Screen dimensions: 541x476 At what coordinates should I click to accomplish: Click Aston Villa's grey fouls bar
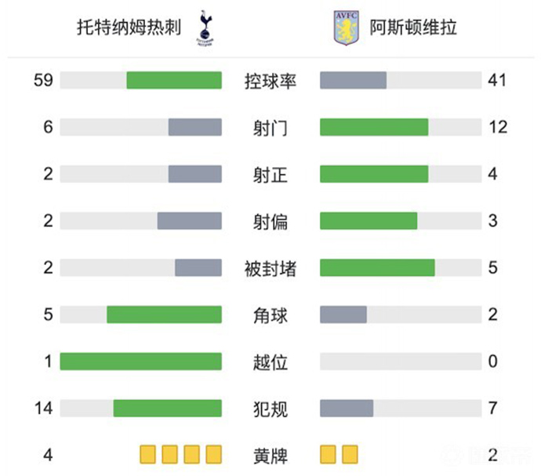(347, 409)
